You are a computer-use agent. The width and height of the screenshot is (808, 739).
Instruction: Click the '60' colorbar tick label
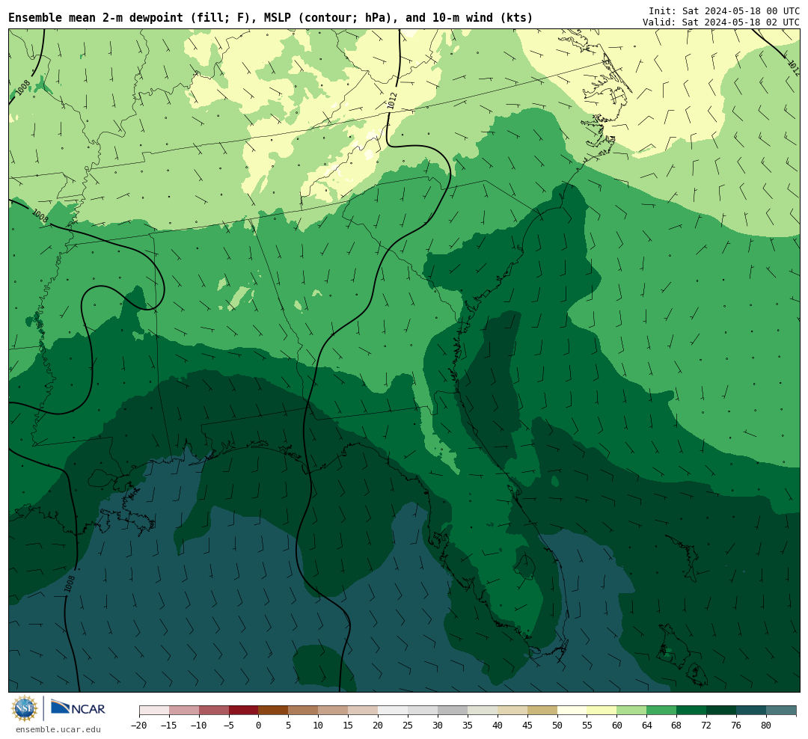pos(616,726)
